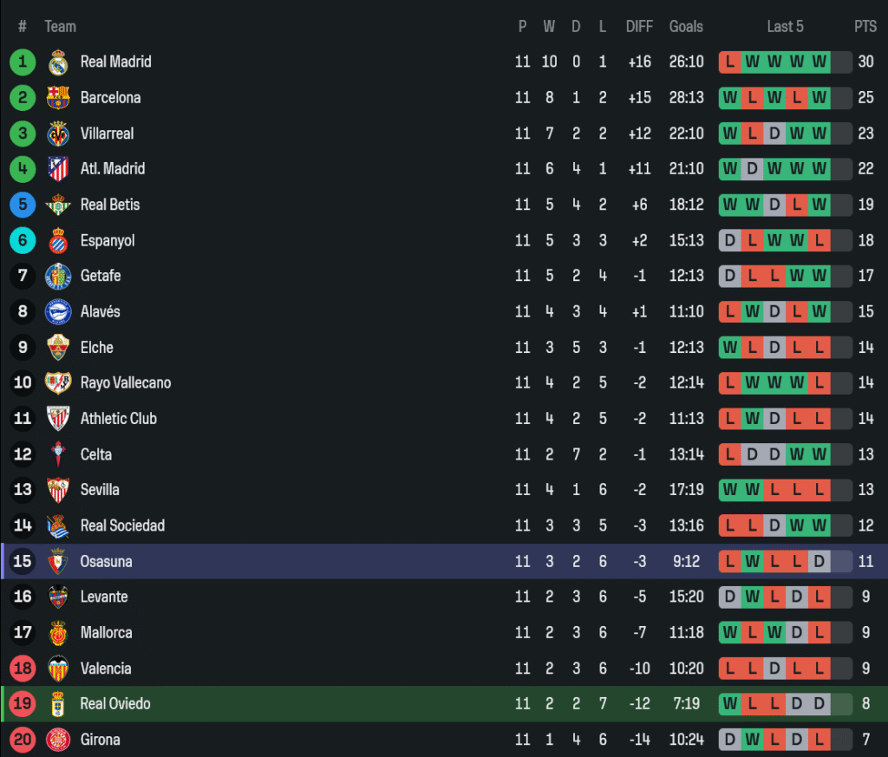Click the Girona club crest
Viewport: 888px width, 757px height.
click(x=58, y=740)
